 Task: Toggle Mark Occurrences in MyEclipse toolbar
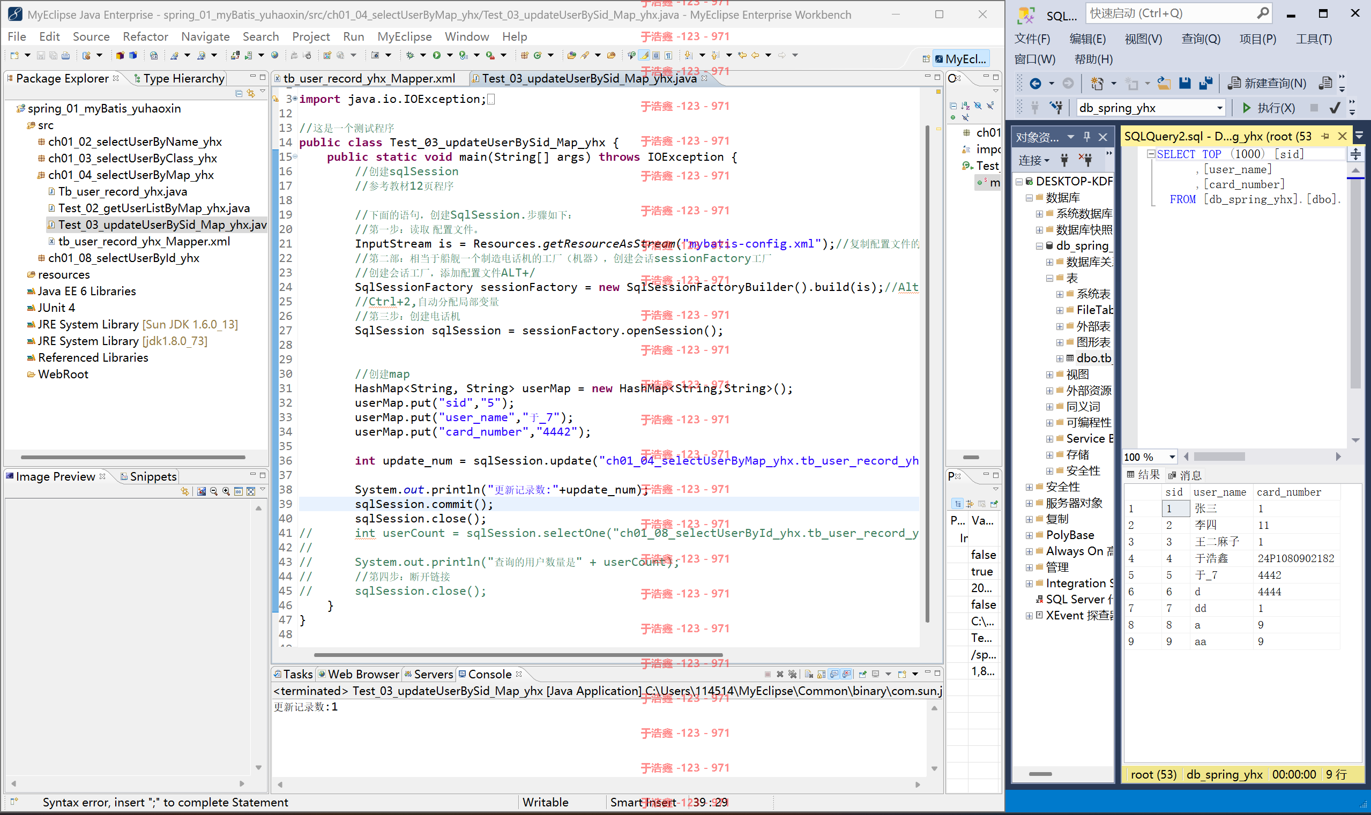point(644,55)
